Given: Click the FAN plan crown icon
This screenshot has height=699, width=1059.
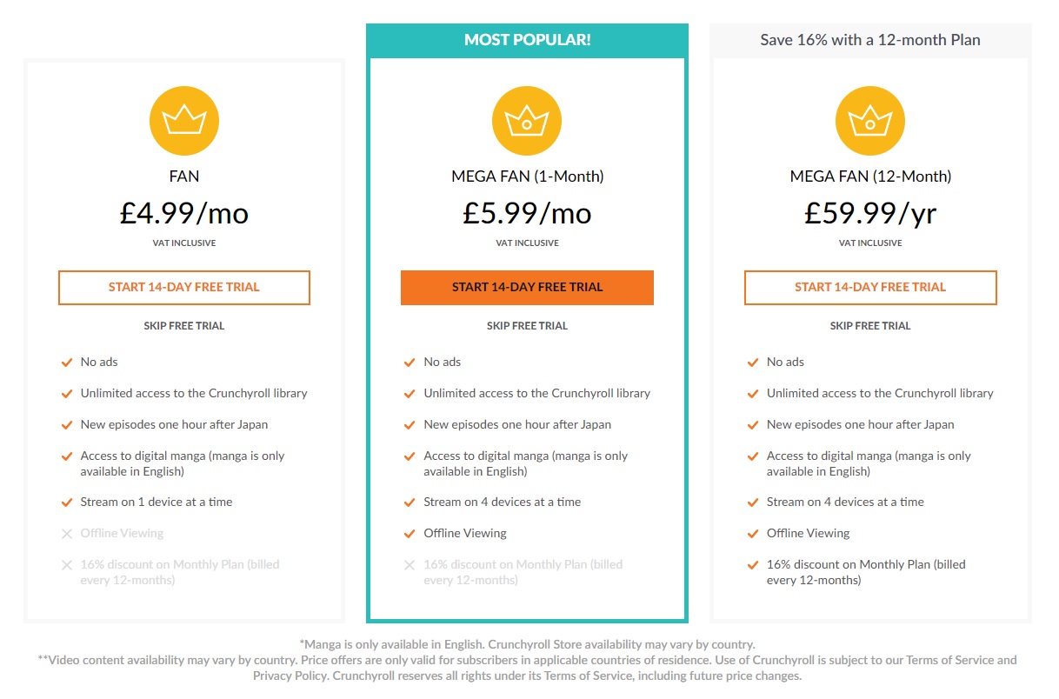Looking at the screenshot, I should click(x=184, y=121).
